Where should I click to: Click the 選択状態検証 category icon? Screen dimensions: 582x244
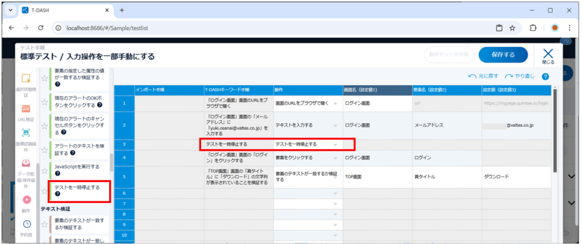pos(26,78)
